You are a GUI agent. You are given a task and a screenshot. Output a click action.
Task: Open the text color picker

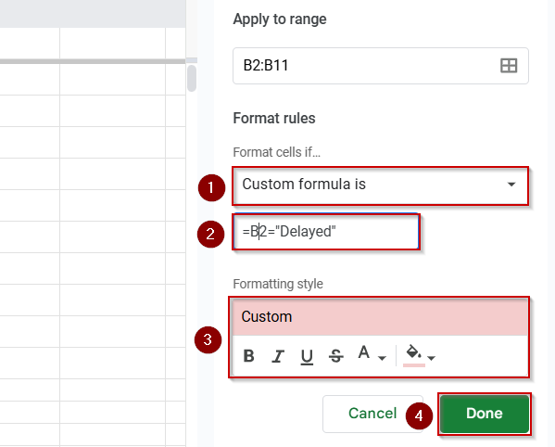[364, 352]
